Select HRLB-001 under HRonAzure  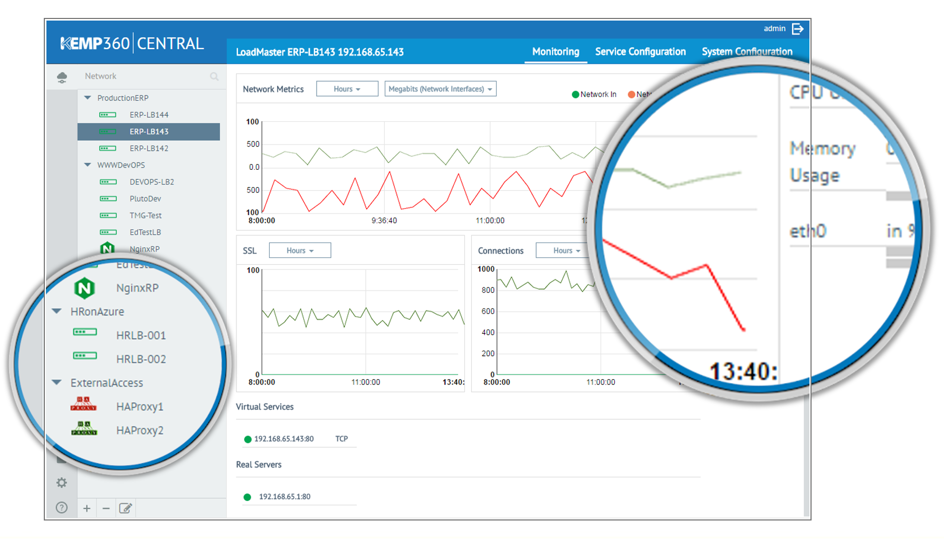140,335
